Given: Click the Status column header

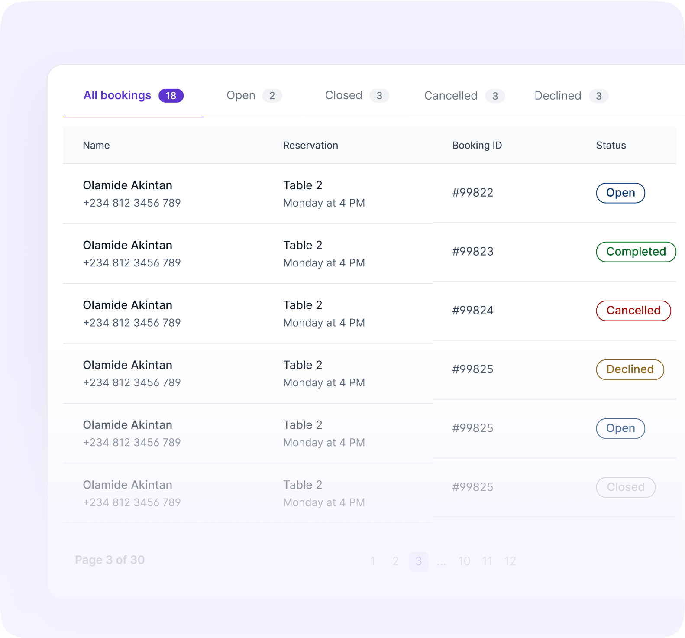Looking at the screenshot, I should pos(611,146).
